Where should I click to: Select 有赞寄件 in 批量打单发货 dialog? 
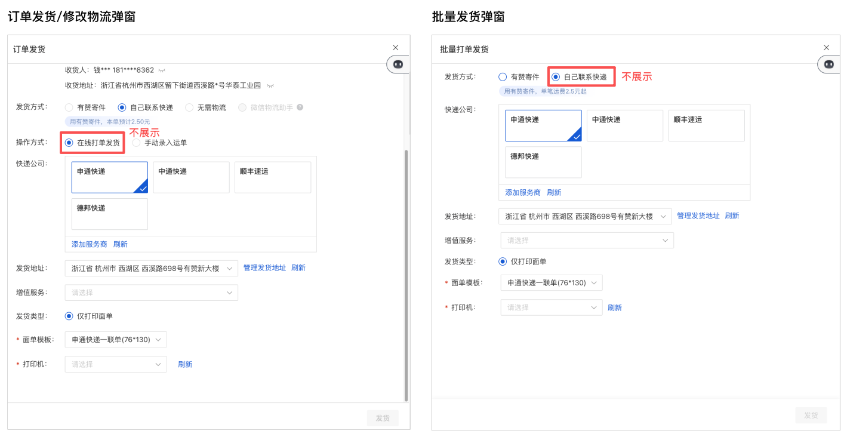[503, 77]
